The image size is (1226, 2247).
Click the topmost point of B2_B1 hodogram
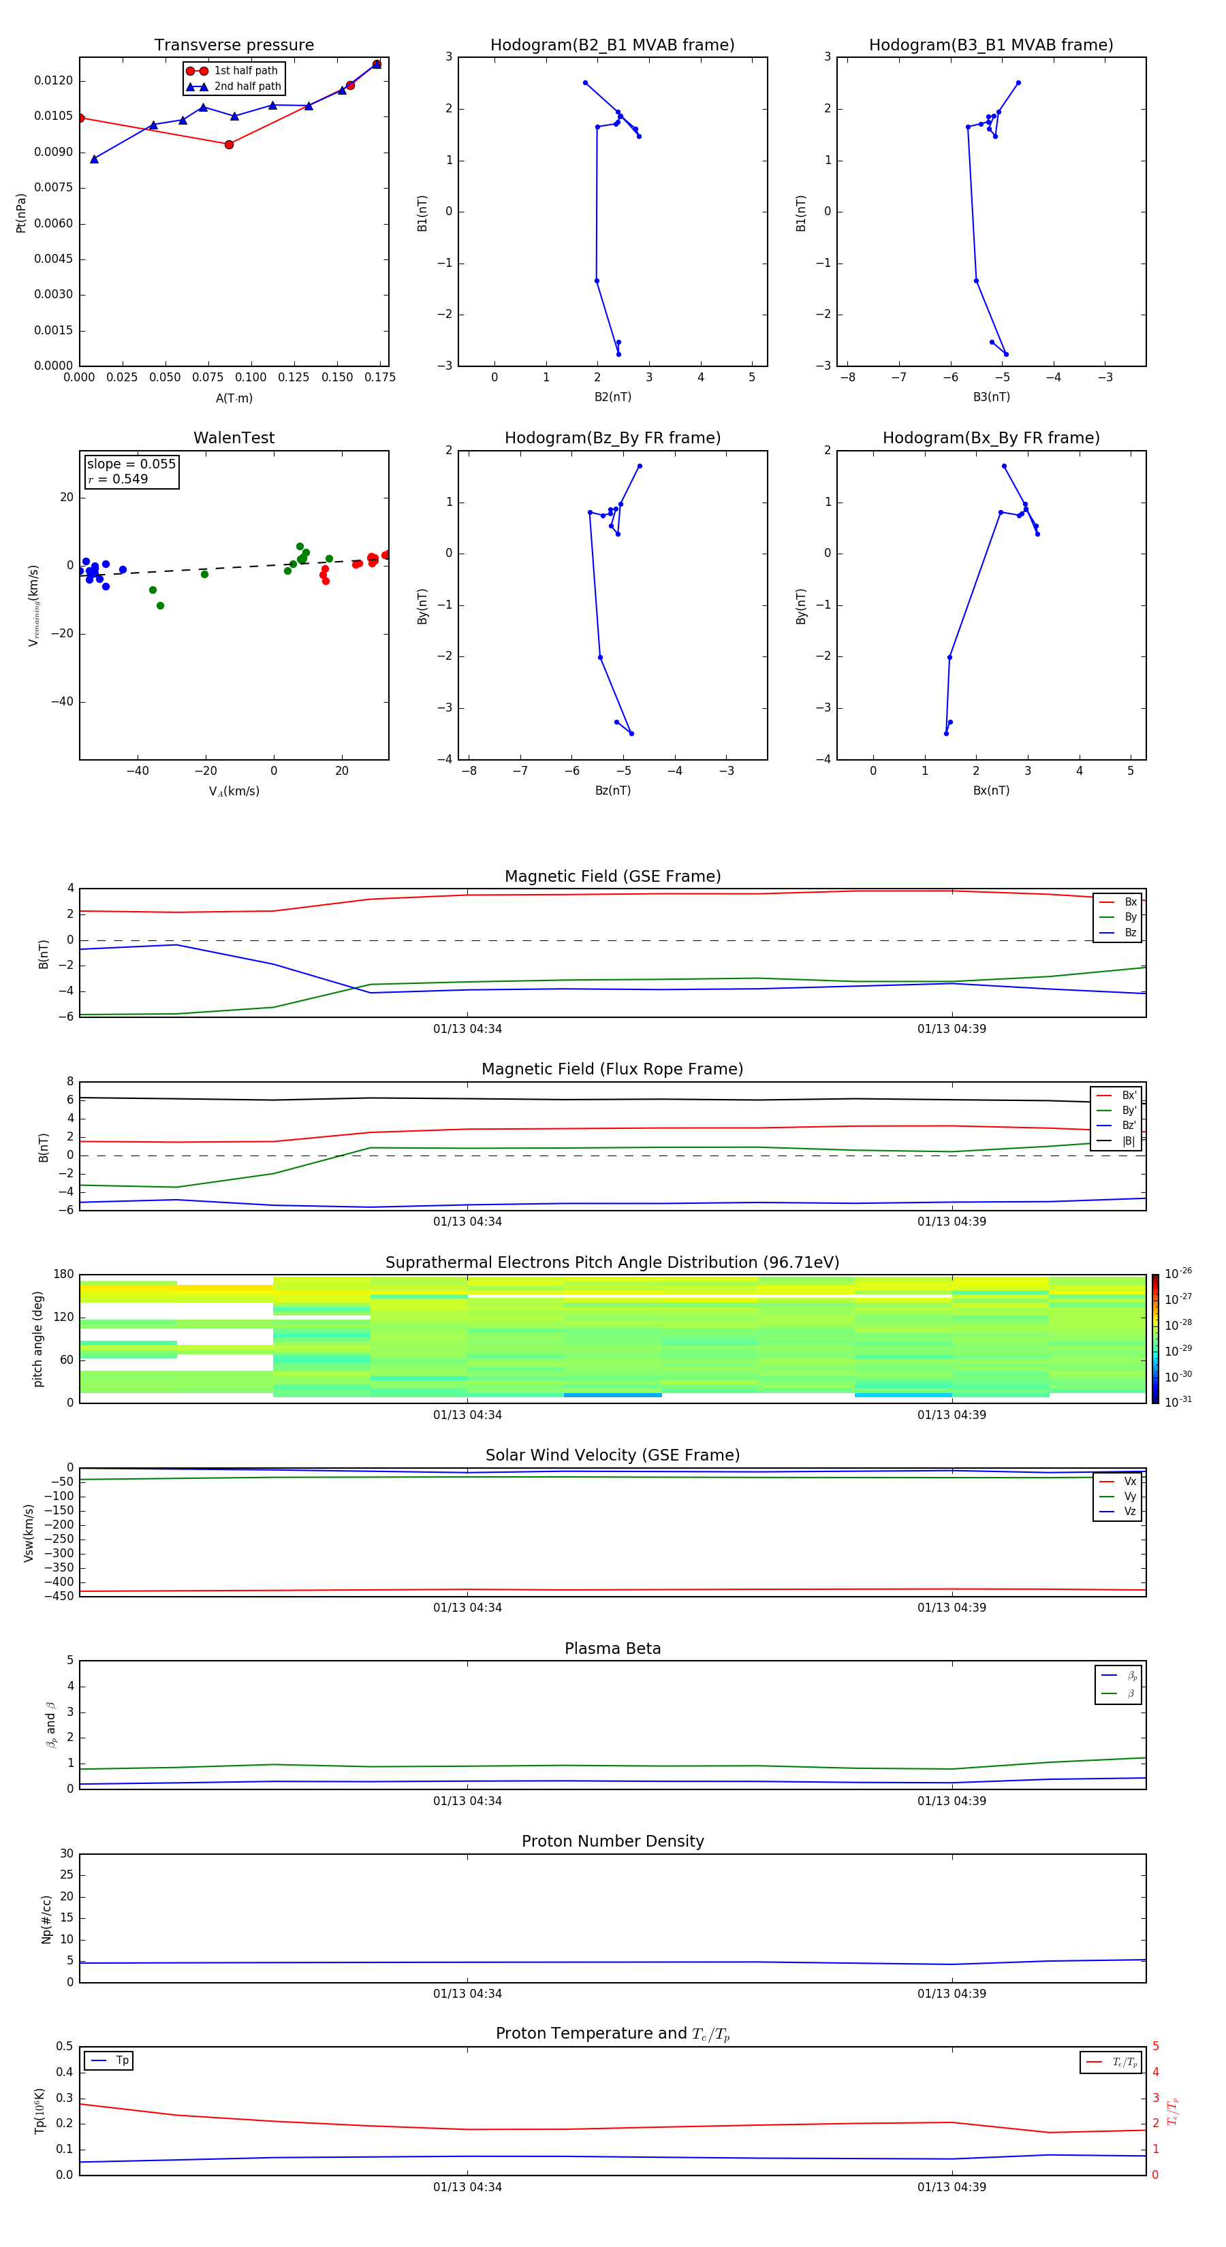click(584, 83)
